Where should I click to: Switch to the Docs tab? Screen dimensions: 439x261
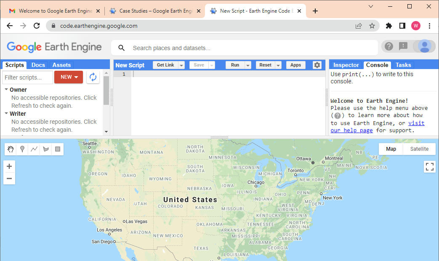point(38,65)
